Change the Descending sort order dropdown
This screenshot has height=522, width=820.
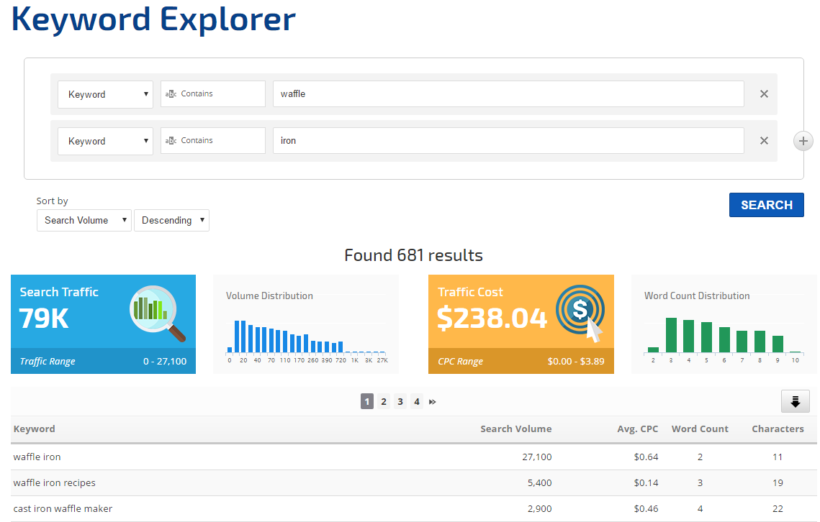click(171, 220)
